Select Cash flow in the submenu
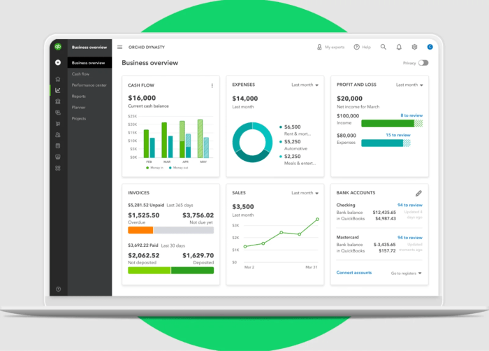Viewport: 489px width, 351px height. coord(80,74)
